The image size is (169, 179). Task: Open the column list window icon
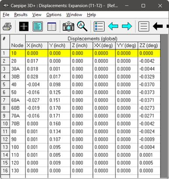[x=52, y=27]
